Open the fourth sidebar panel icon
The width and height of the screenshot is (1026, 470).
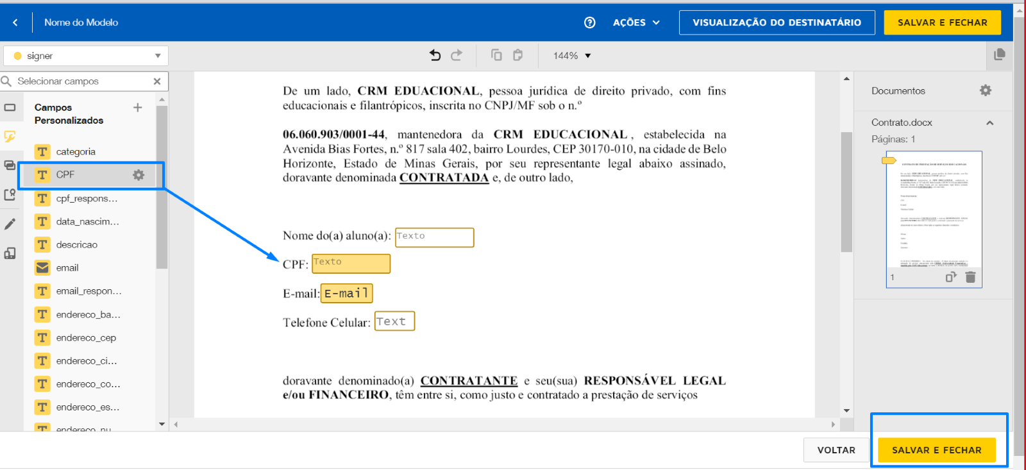(x=10, y=194)
